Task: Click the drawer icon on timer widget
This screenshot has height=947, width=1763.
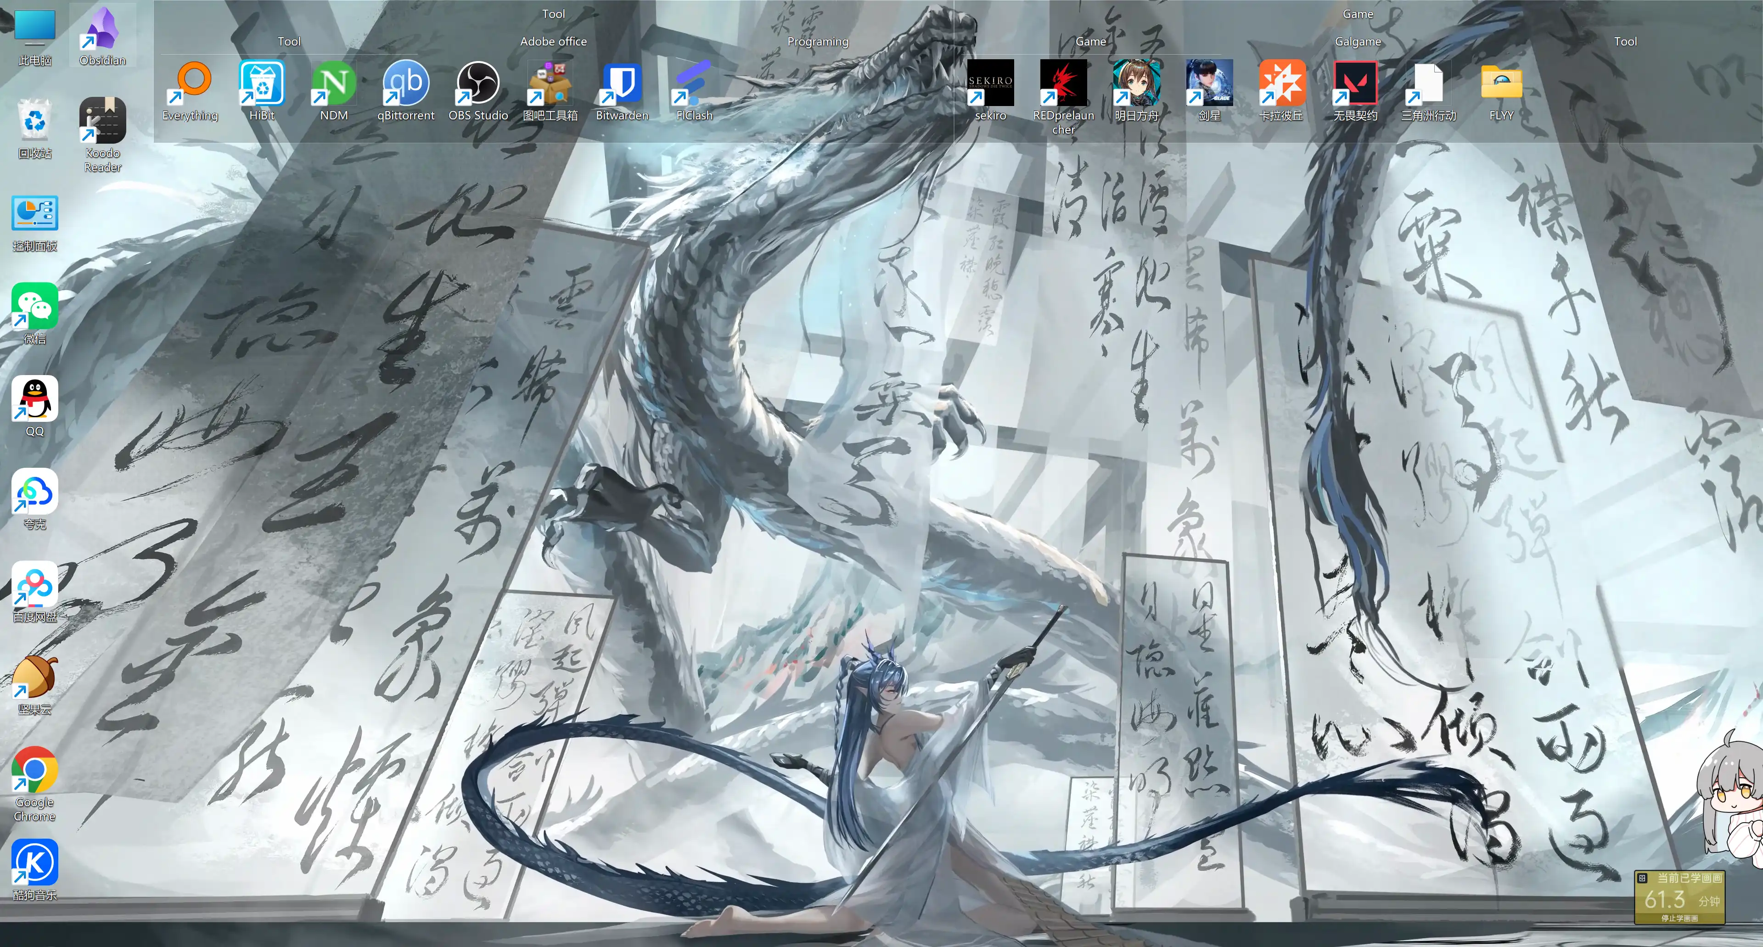Action: point(1642,878)
